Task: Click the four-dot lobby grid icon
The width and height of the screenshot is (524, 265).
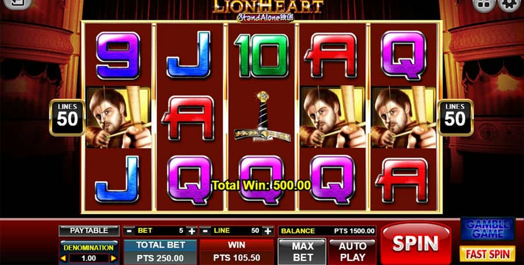Action: (x=484, y=5)
